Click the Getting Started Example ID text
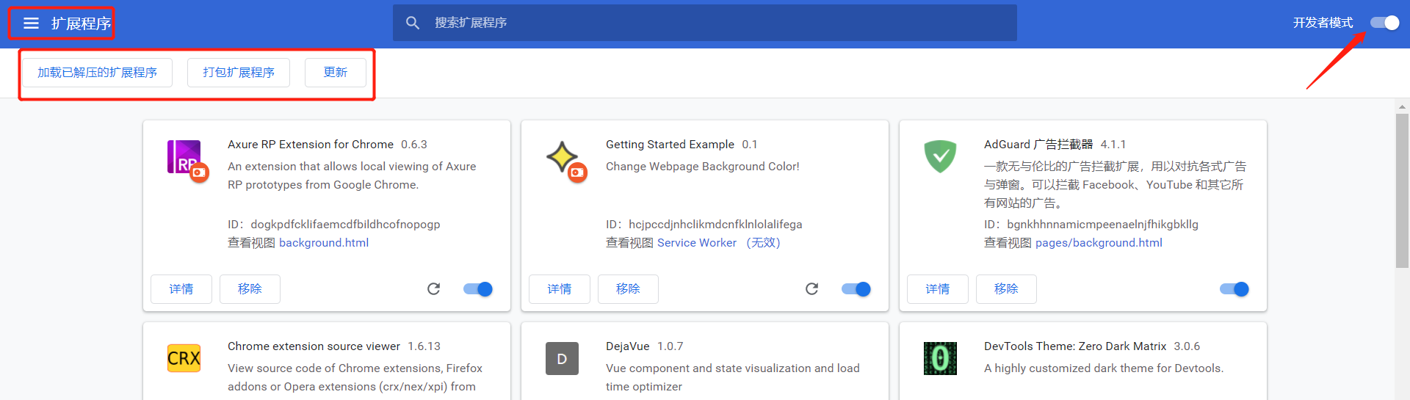Viewport: 1410px width, 400px height. pos(704,225)
